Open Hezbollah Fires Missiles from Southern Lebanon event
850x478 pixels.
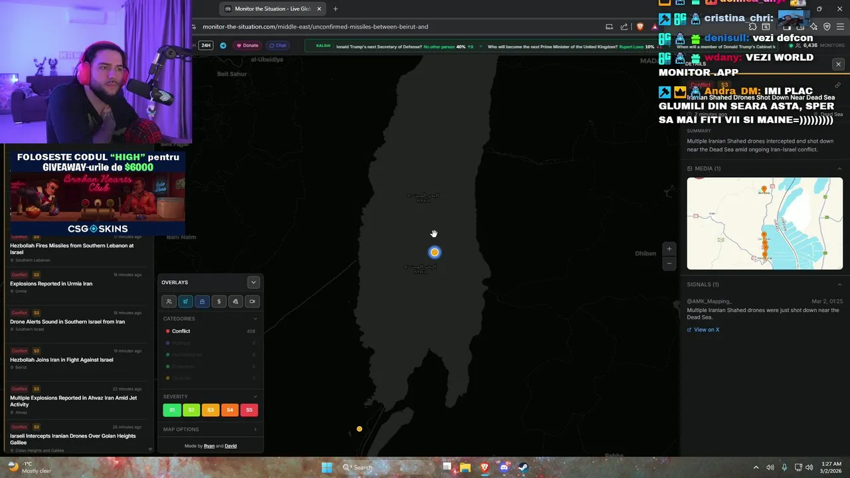(x=76, y=249)
